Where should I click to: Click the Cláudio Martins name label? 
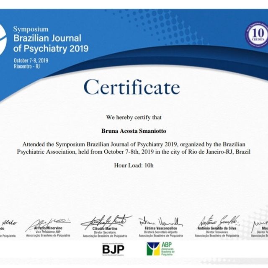(105, 229)
